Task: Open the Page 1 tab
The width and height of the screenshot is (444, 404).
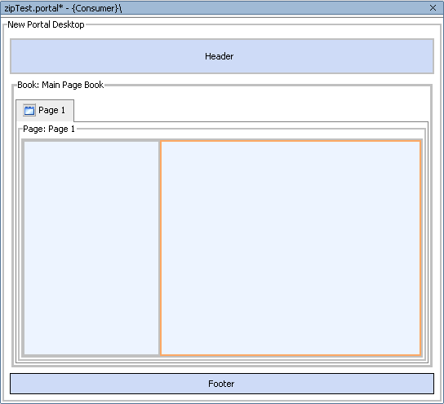Action: point(45,110)
